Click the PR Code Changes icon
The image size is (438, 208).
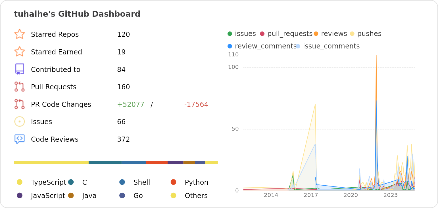click(20, 104)
